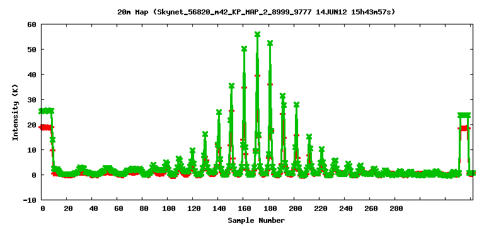Click the x-axis tick label 0
Screen dimensions: 484x226
tap(43, 208)
